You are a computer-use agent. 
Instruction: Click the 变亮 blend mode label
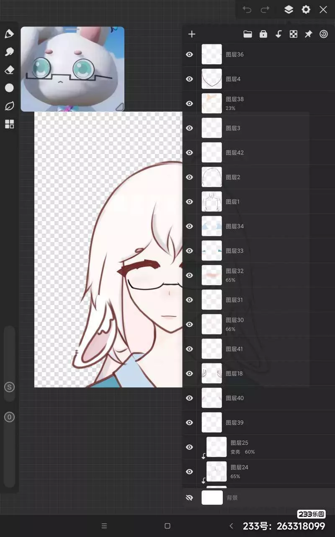tap(235, 452)
